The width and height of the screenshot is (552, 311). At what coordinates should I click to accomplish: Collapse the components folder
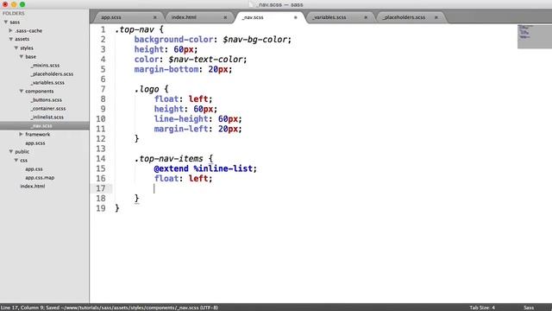[x=22, y=91]
